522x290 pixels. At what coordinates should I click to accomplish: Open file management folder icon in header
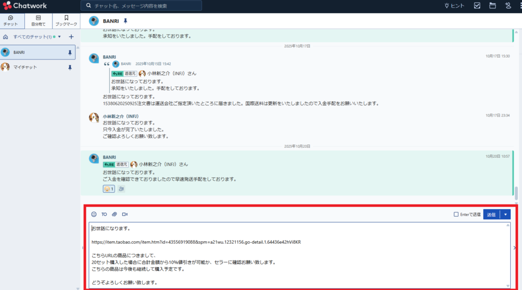point(492,6)
